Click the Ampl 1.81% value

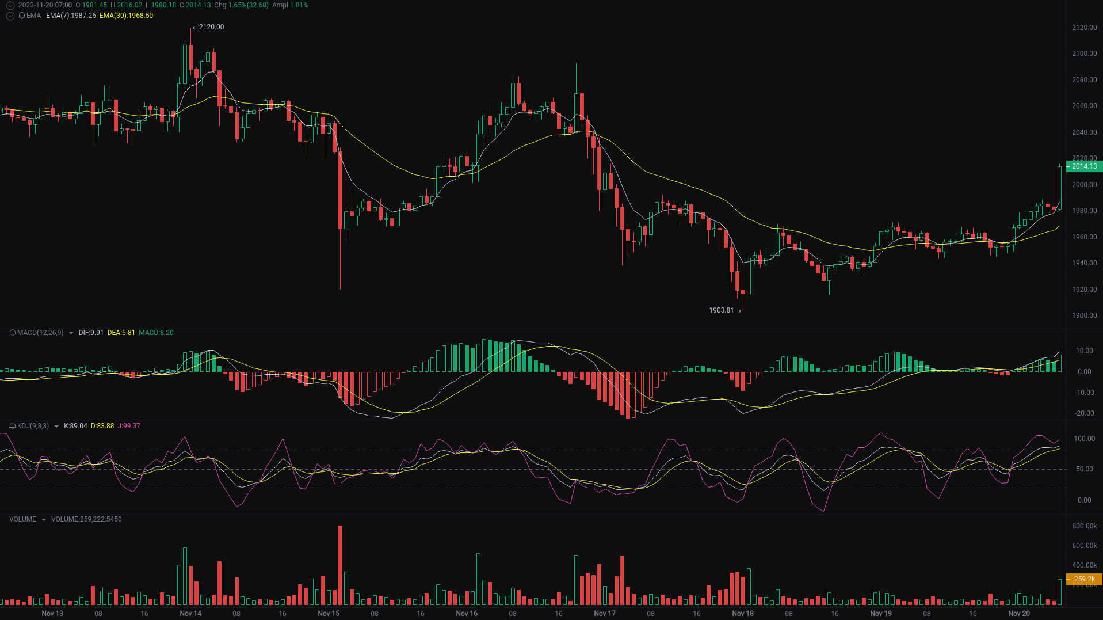(x=290, y=5)
